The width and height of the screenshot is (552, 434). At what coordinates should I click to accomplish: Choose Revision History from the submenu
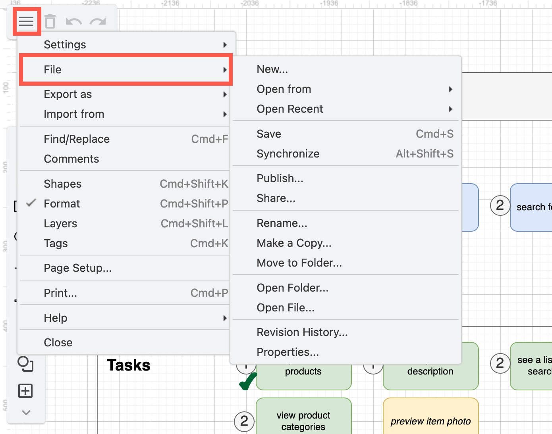click(x=302, y=332)
